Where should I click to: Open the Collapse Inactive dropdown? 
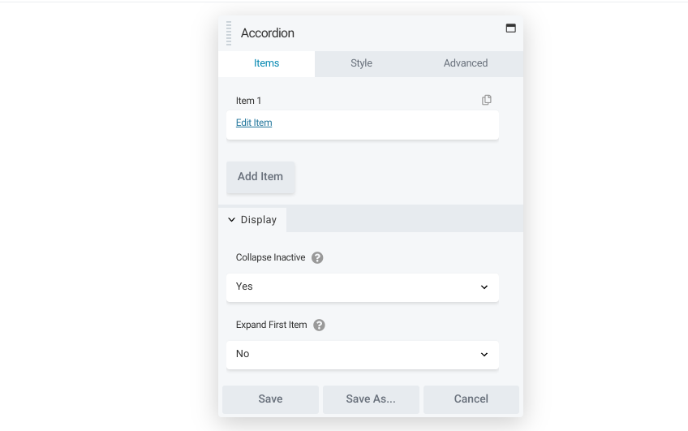[362, 287]
